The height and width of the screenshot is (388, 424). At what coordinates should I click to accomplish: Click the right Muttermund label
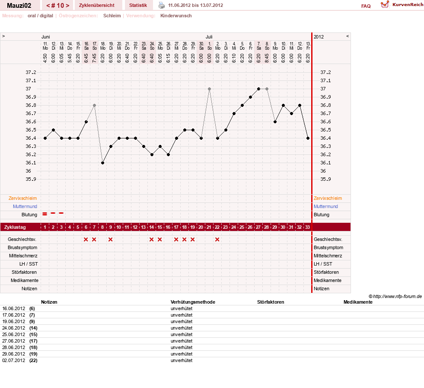pyautogui.click(x=326, y=206)
